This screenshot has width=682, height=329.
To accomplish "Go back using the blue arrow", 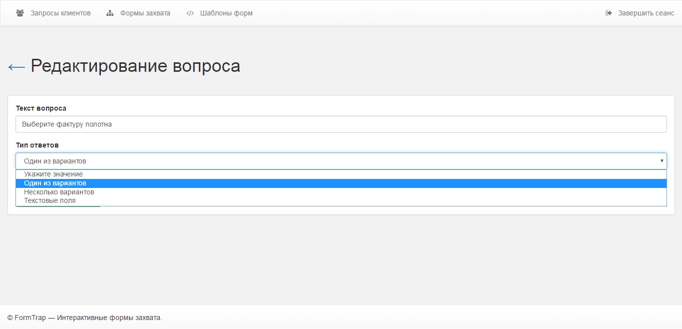I will pos(16,67).
